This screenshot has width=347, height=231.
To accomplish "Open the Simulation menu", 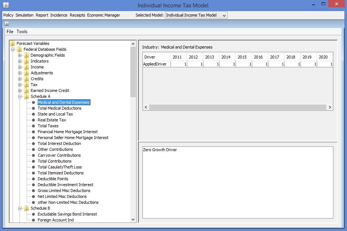I will tap(24, 15).
